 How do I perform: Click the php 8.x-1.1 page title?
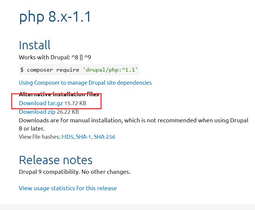[55, 17]
